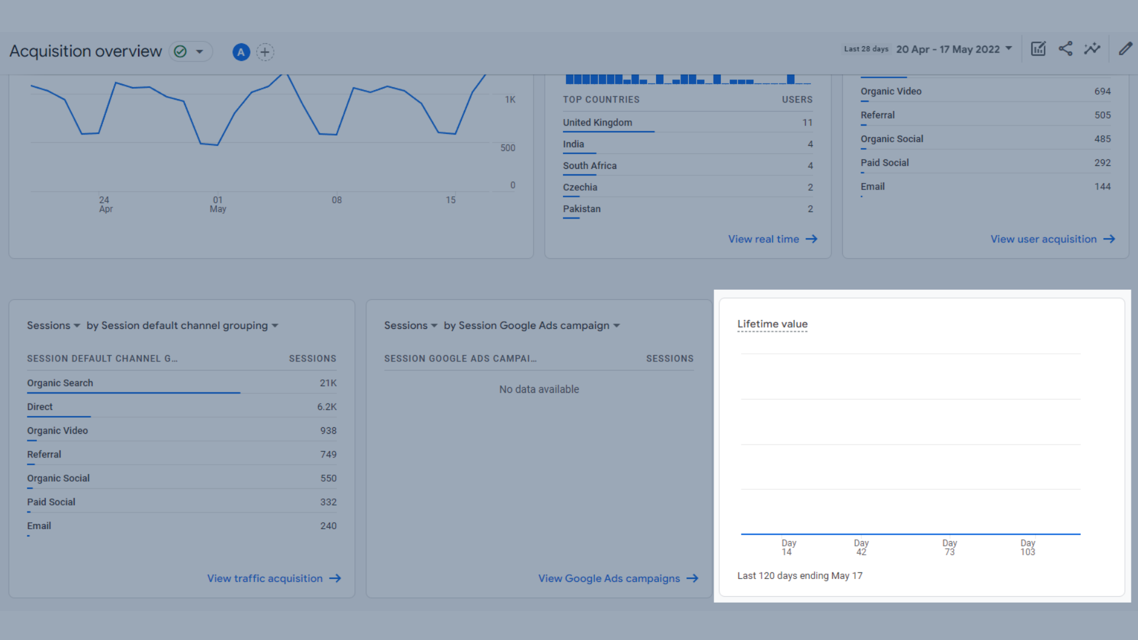Click the Lifetime value card title
Screen dimensions: 1138x640
[772, 324]
